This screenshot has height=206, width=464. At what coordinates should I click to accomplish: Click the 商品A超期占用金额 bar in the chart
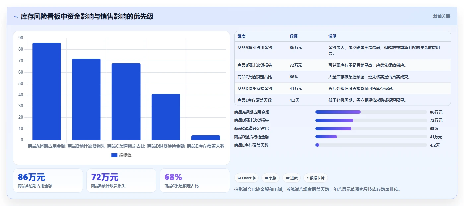tap(46, 92)
